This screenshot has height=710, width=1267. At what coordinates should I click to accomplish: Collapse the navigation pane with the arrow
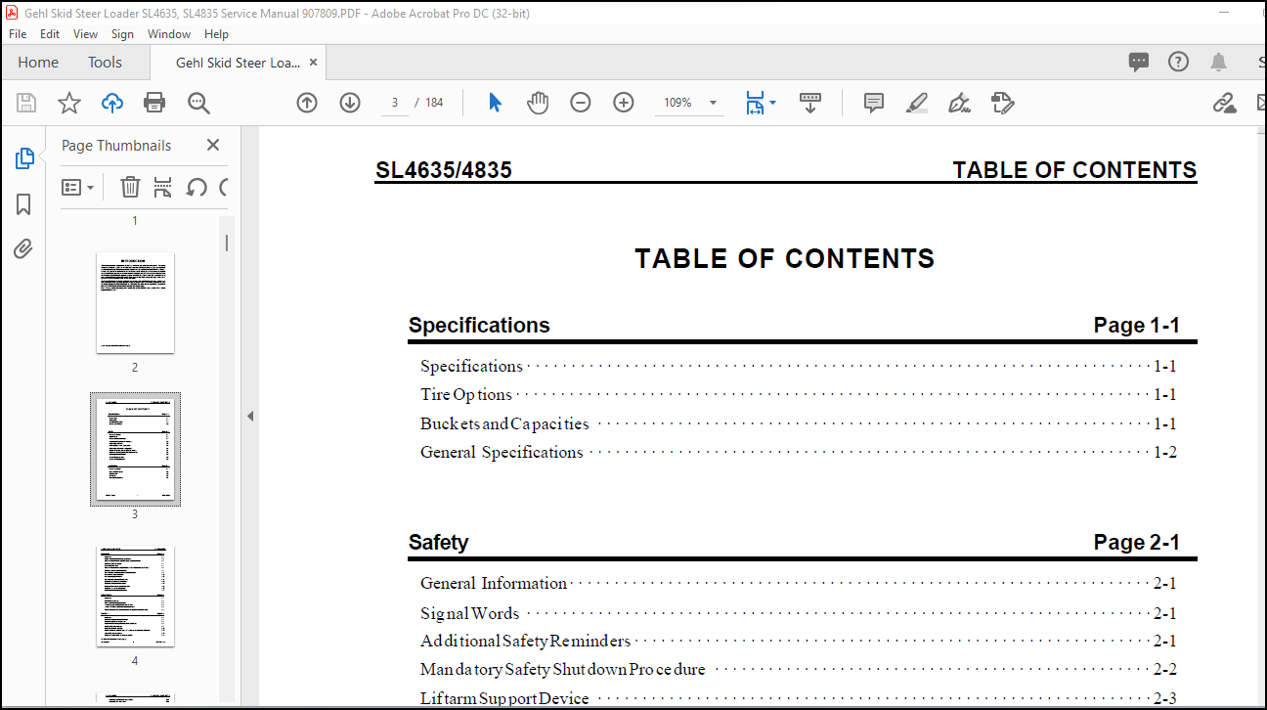(x=249, y=417)
